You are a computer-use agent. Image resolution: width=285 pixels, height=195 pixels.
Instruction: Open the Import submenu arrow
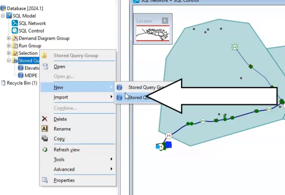click(111, 97)
